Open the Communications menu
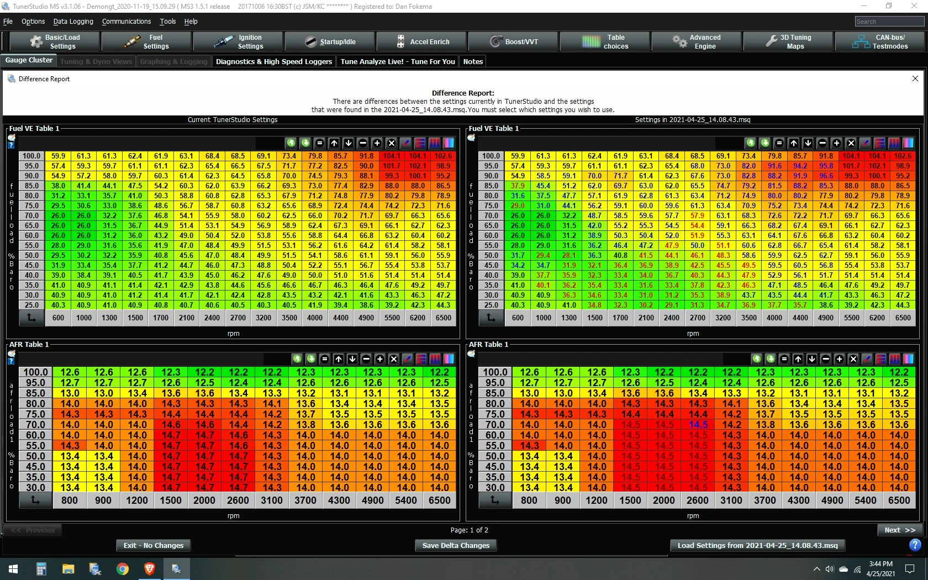 coord(126,22)
